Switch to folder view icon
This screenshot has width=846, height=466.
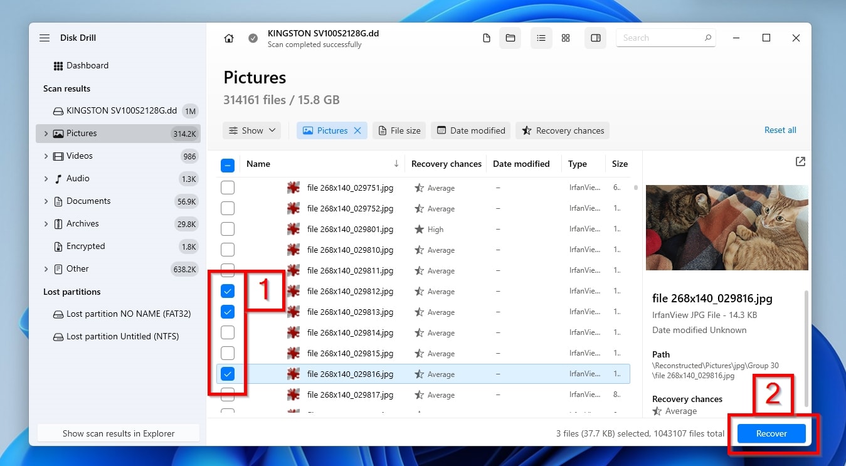510,38
